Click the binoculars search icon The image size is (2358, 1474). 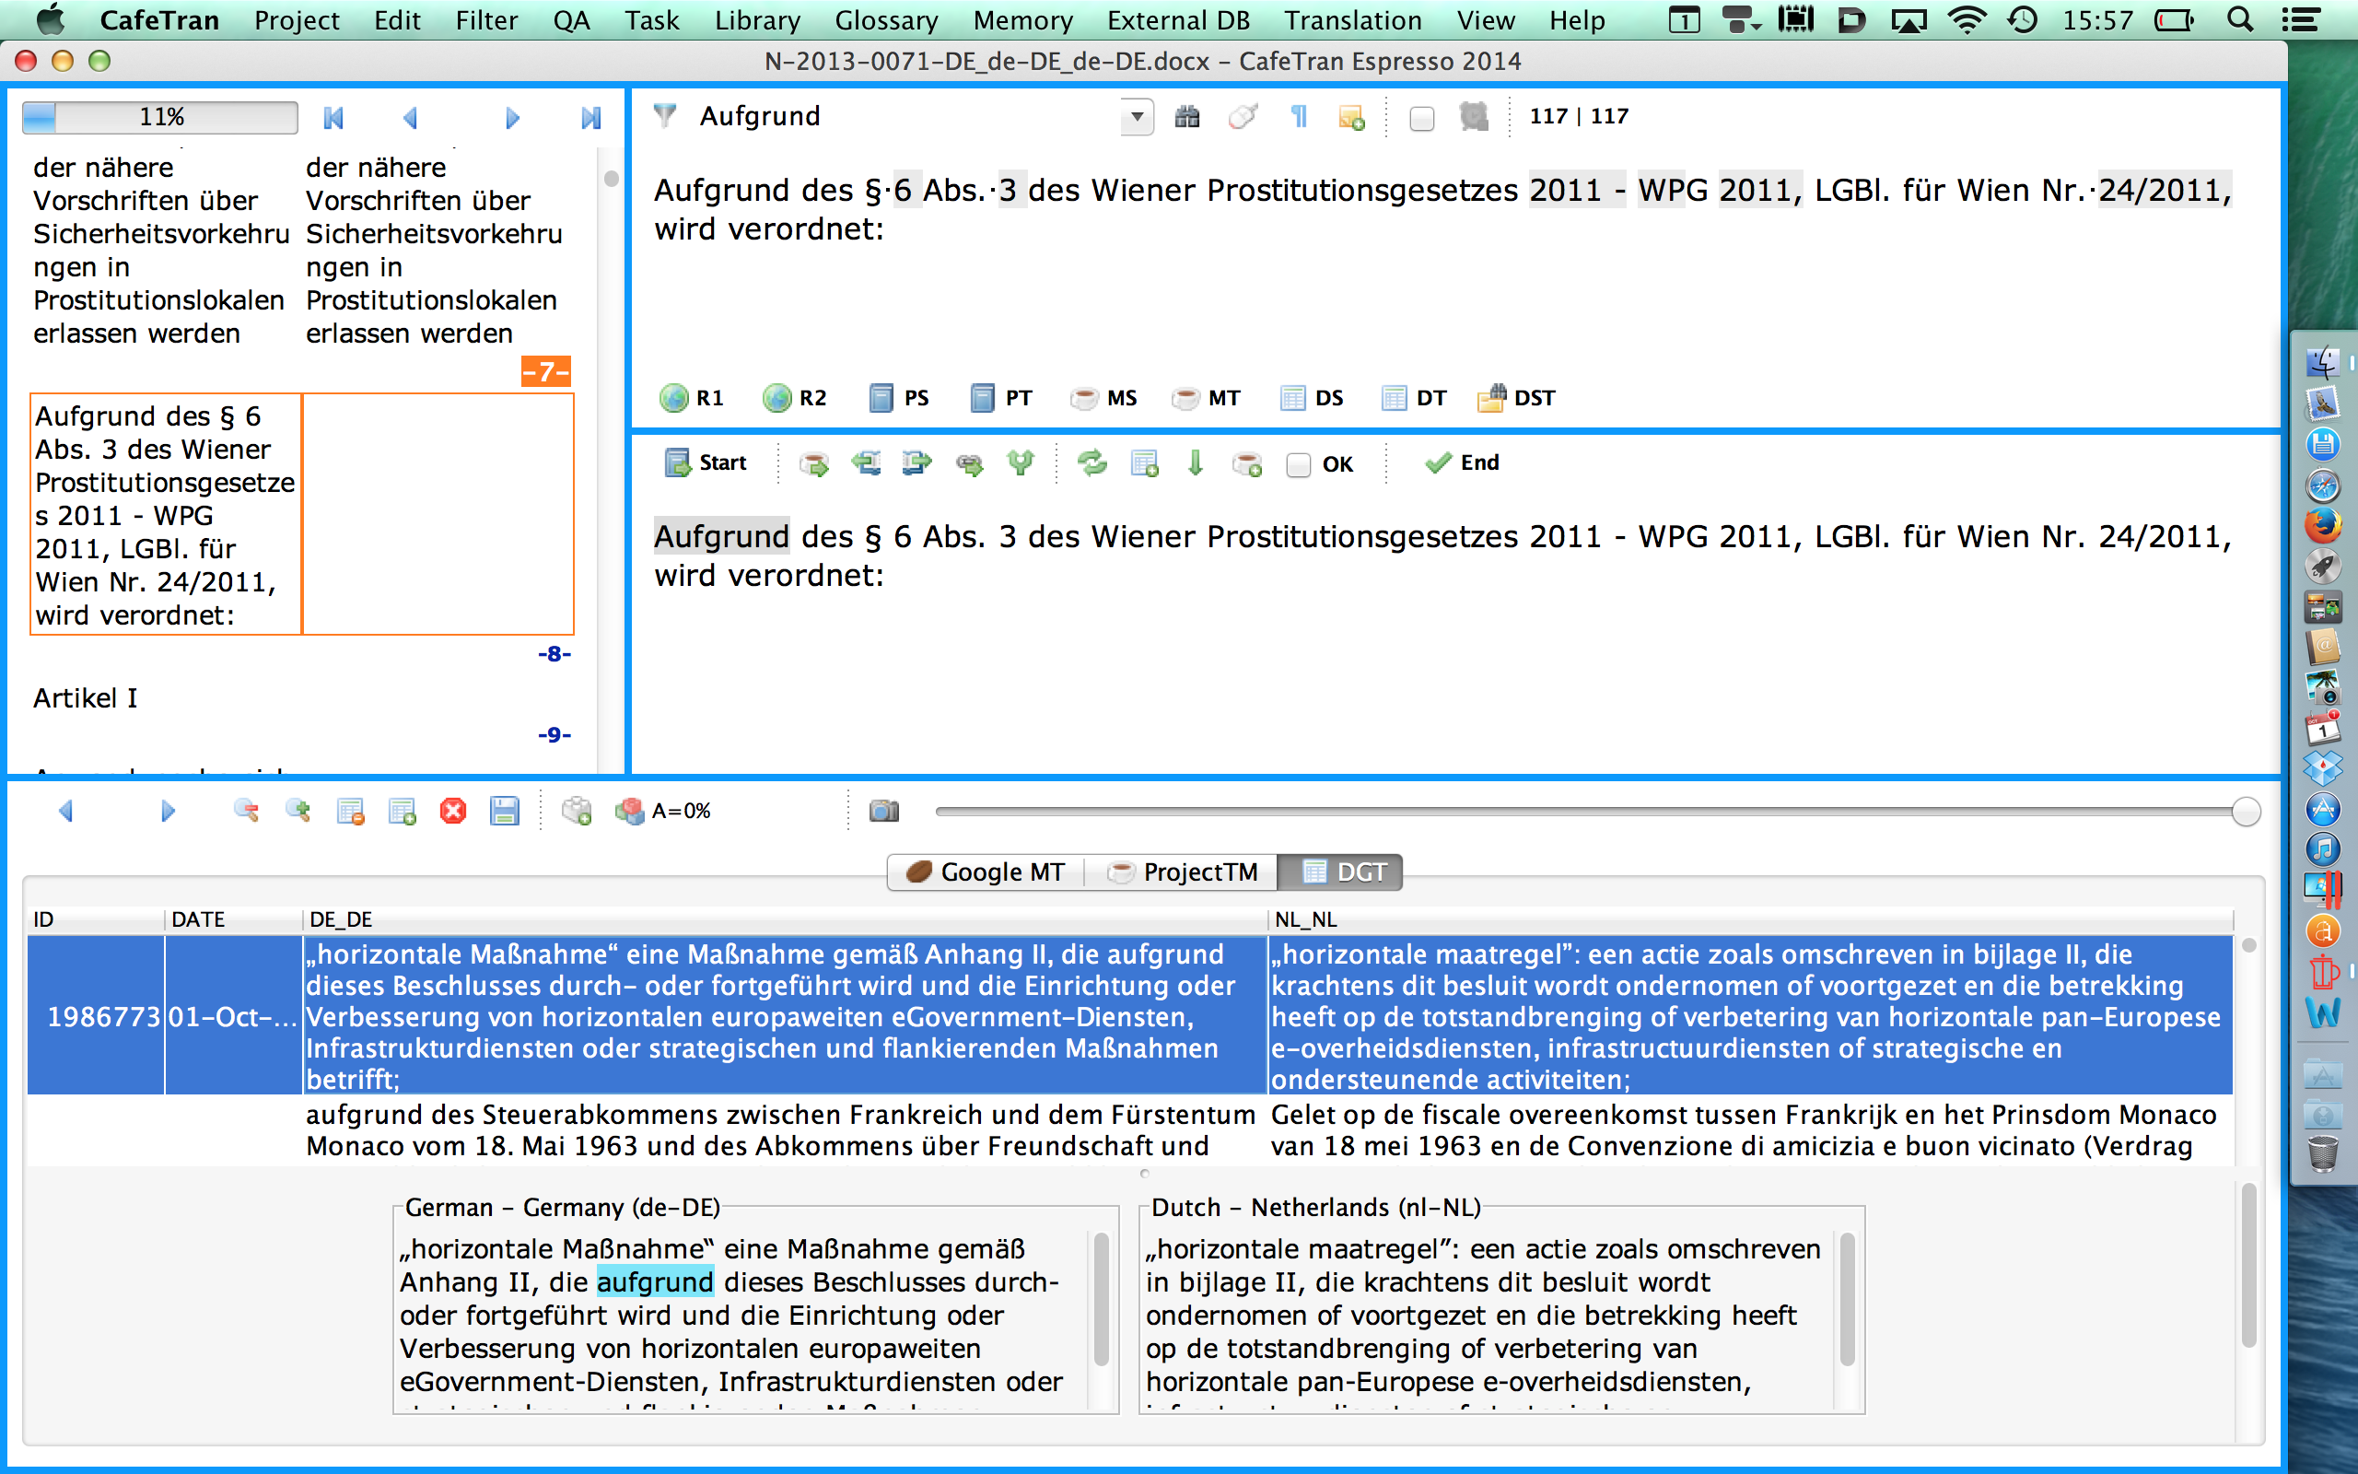1186,117
